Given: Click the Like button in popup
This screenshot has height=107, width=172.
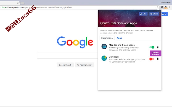Looking at the screenshot, I should (143, 14).
